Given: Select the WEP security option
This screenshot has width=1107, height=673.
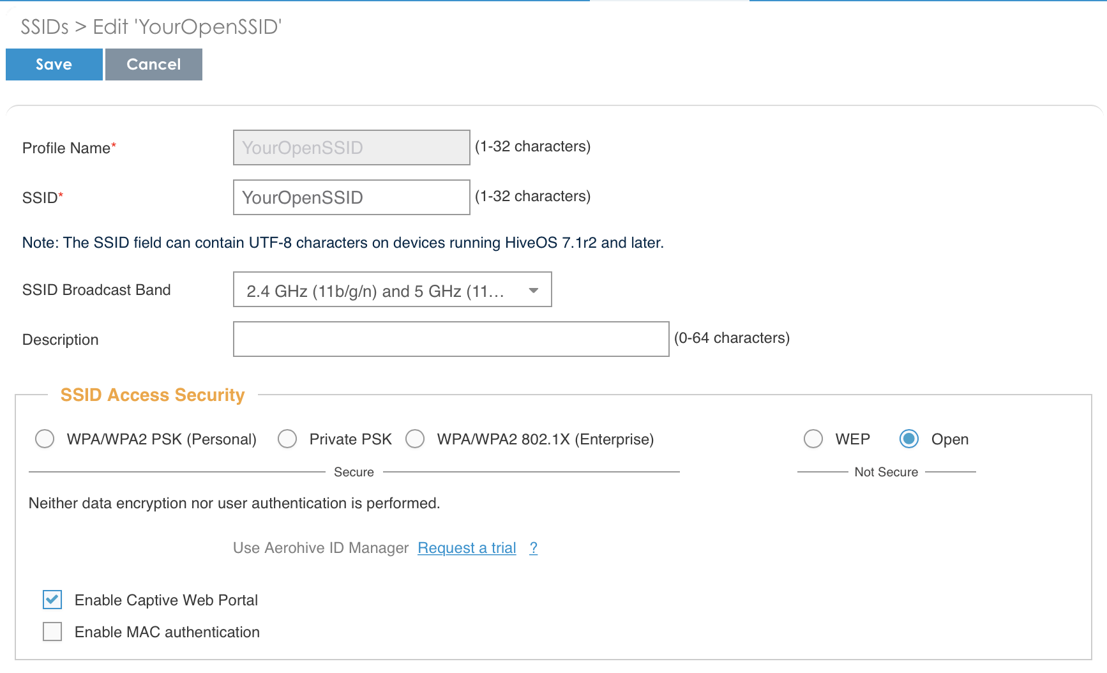Looking at the screenshot, I should pos(813,439).
